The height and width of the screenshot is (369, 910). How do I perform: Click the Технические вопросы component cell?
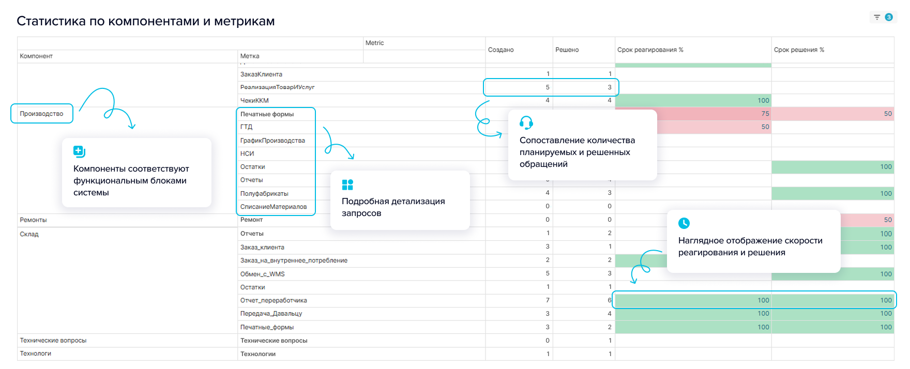(x=53, y=341)
